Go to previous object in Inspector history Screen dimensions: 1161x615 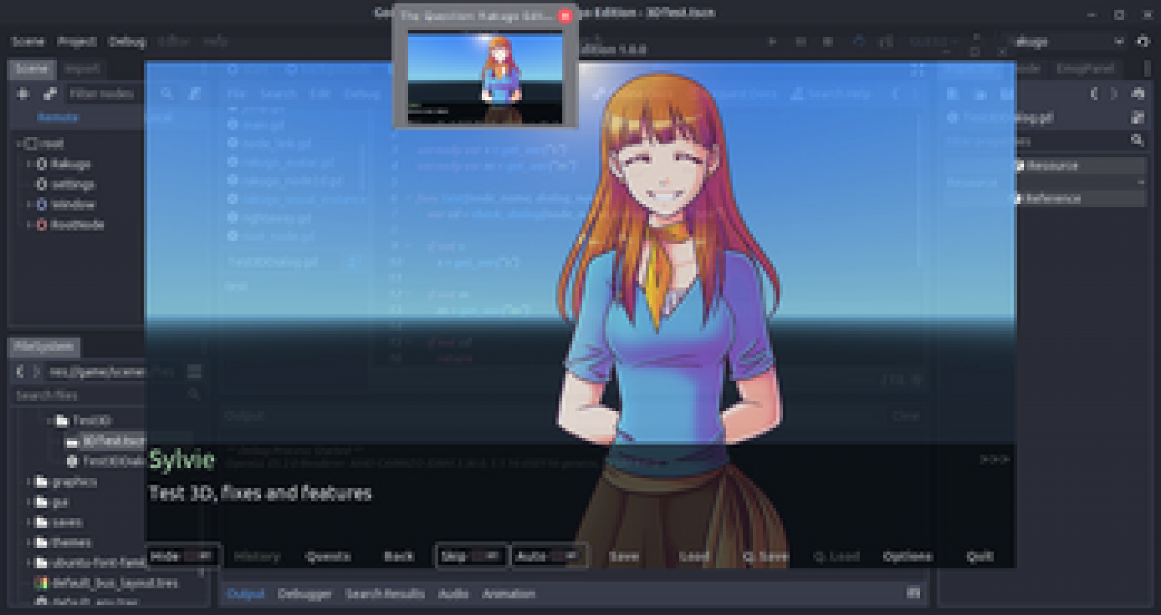[1094, 93]
